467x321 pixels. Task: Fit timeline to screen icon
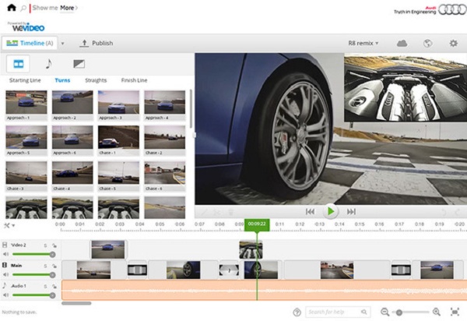click(x=455, y=312)
